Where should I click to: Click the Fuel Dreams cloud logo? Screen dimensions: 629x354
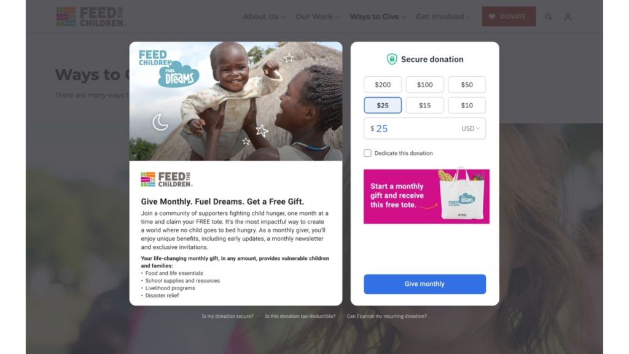[179, 75]
